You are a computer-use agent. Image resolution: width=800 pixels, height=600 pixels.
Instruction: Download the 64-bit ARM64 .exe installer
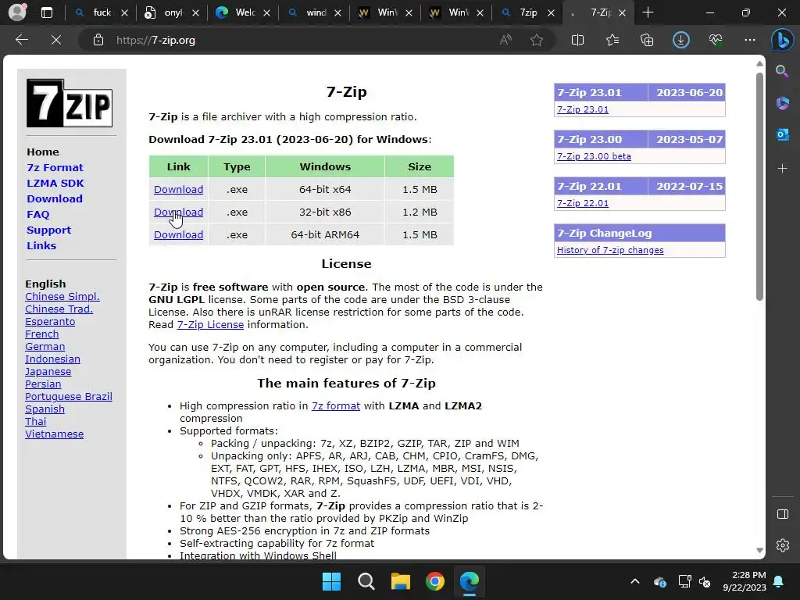(x=179, y=234)
